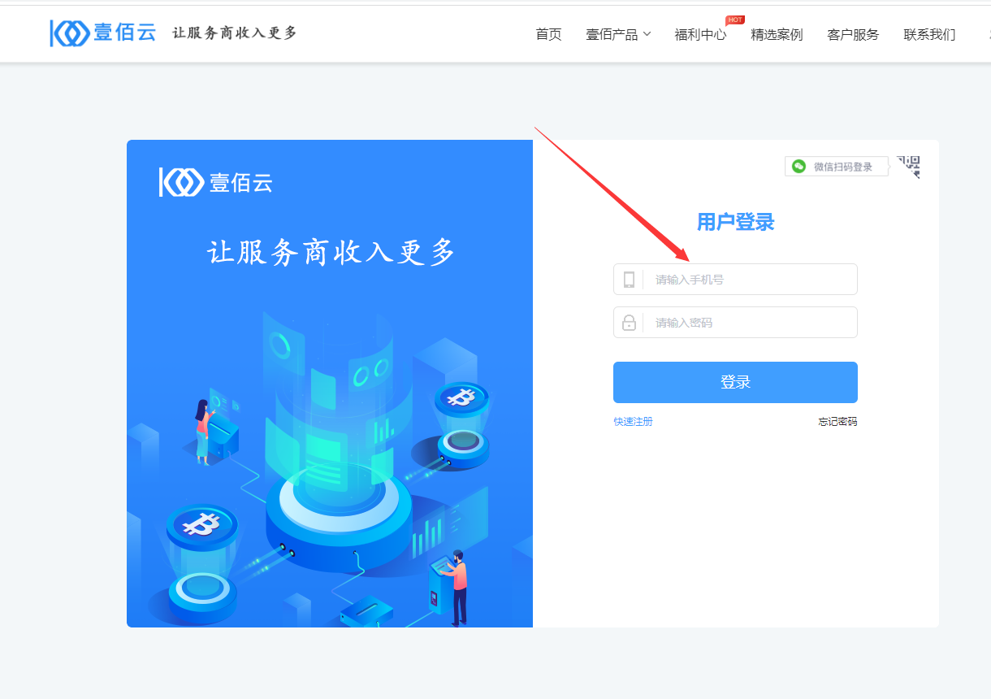
Task: Select 联系我们 in the top menu
Action: (929, 34)
